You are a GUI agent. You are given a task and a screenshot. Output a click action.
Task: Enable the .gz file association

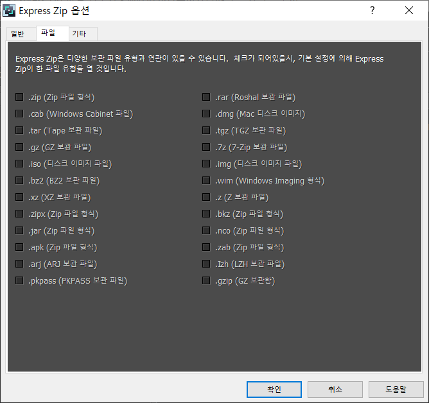[x=19, y=147]
